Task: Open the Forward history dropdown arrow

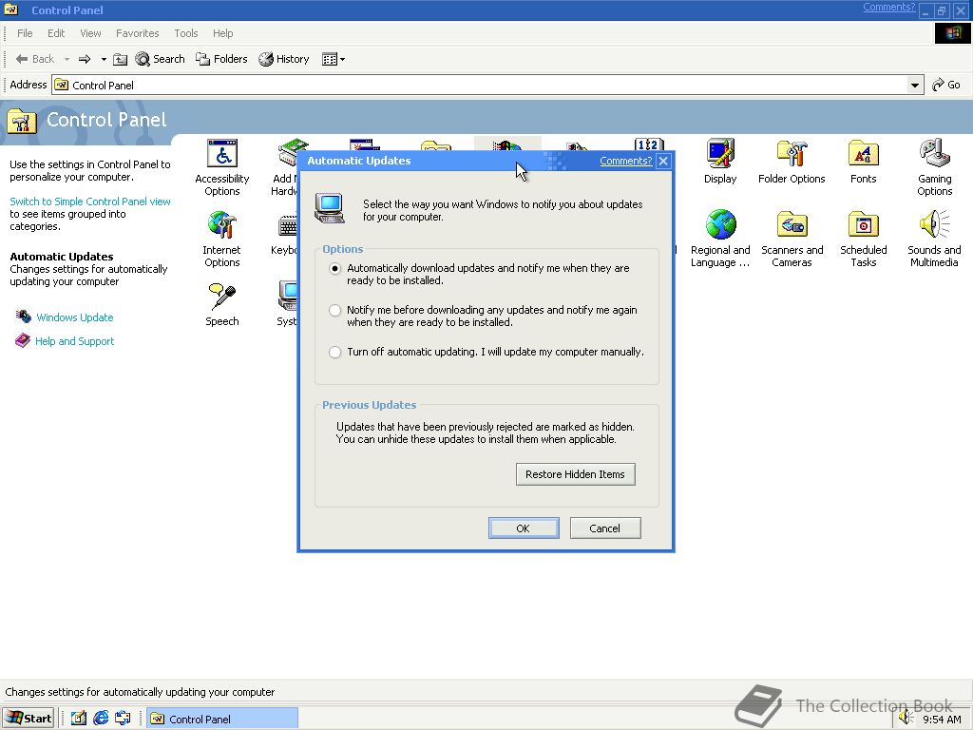Action: pyautogui.click(x=104, y=59)
